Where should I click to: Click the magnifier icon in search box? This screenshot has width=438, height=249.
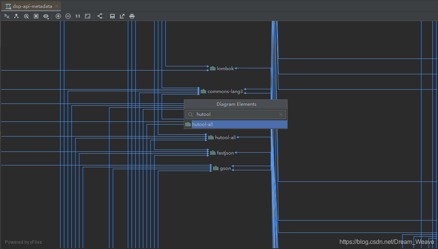(191, 114)
